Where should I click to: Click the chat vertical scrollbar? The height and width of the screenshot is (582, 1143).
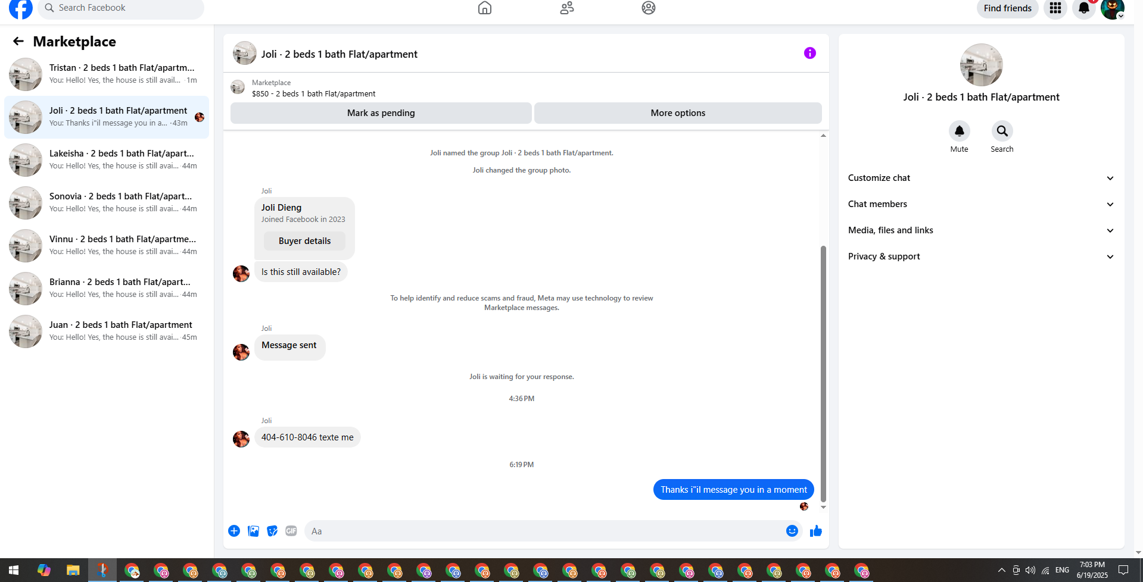point(823,374)
